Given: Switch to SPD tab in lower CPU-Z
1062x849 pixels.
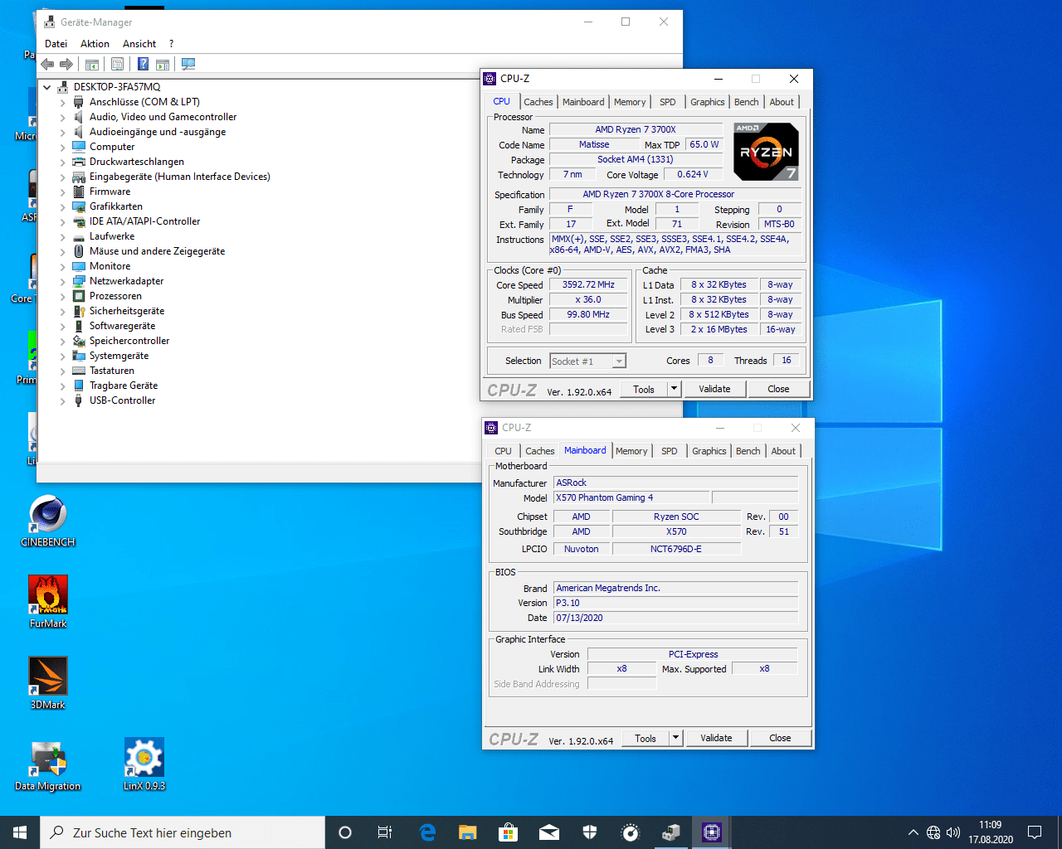Looking at the screenshot, I should pyautogui.click(x=670, y=451).
